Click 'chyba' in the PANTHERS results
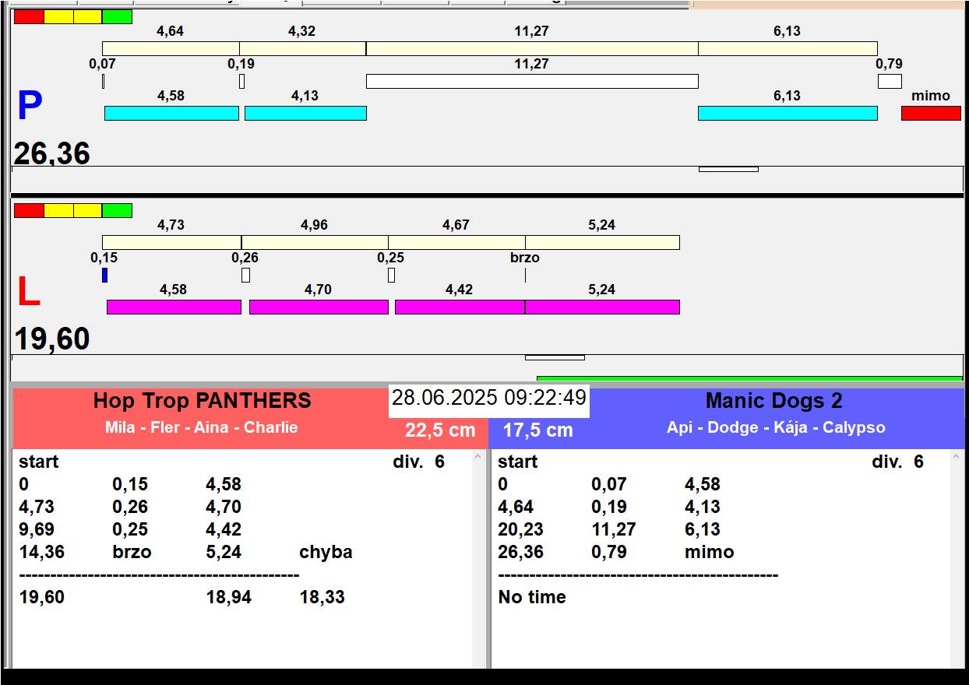Image resolution: width=969 pixels, height=685 pixels. click(326, 552)
